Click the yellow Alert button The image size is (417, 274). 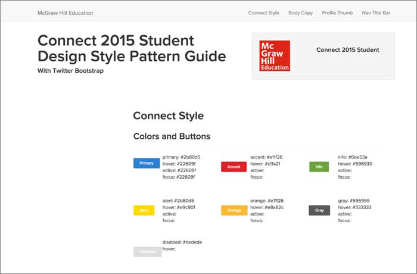144,210
